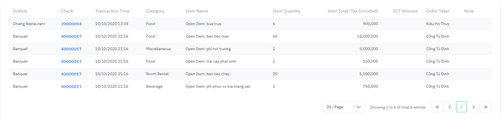Viewport: 501px width, 120px height.
Task: Click the Outlets column header
Action: 20,11
